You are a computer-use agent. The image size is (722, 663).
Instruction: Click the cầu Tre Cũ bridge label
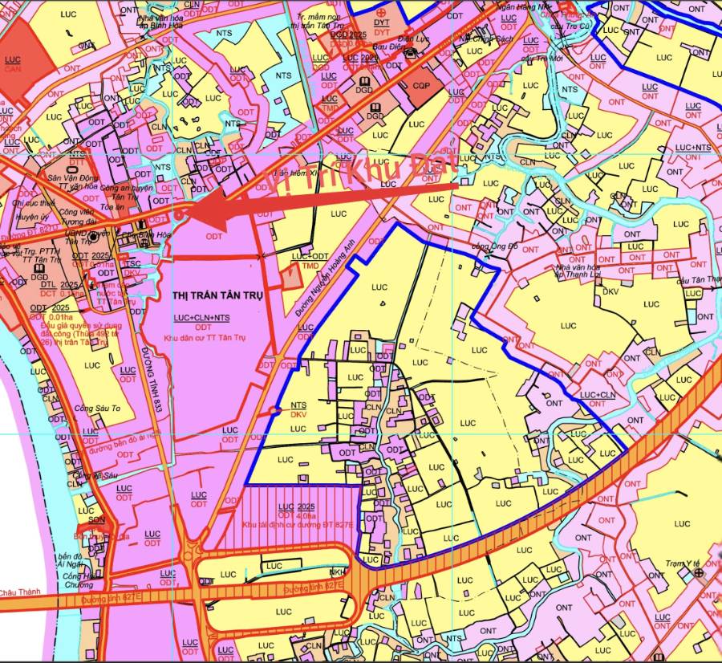tap(570, 26)
